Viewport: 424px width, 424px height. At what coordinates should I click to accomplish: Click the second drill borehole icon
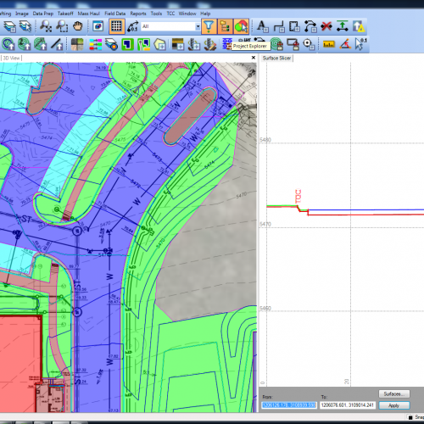tap(210, 44)
